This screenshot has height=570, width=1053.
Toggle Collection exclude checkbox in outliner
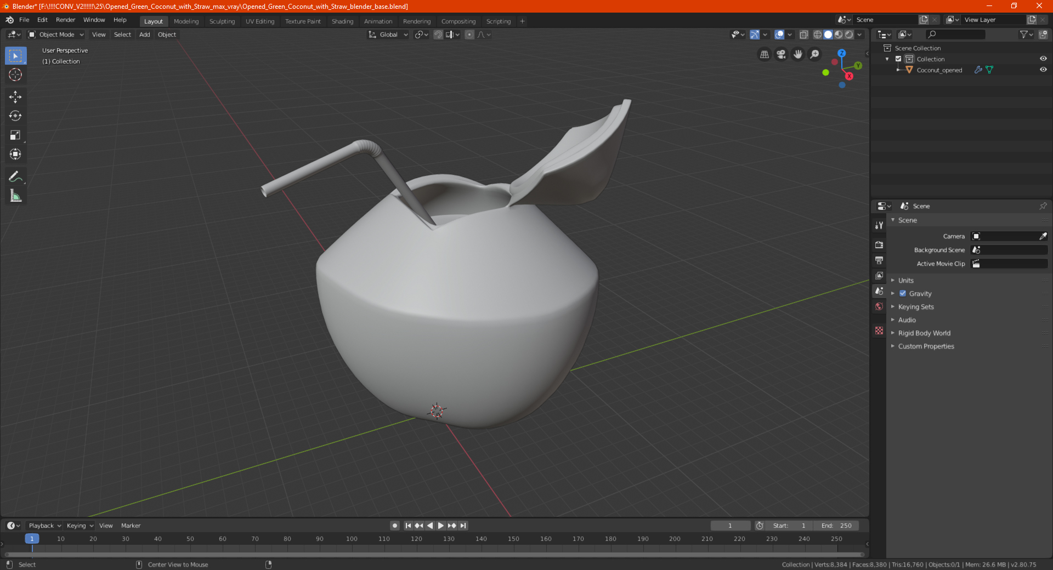tap(898, 59)
